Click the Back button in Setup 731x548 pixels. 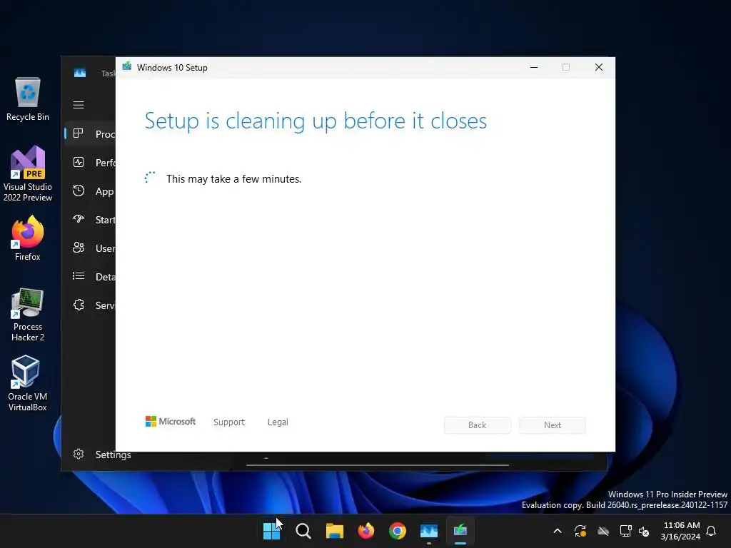coord(478,425)
